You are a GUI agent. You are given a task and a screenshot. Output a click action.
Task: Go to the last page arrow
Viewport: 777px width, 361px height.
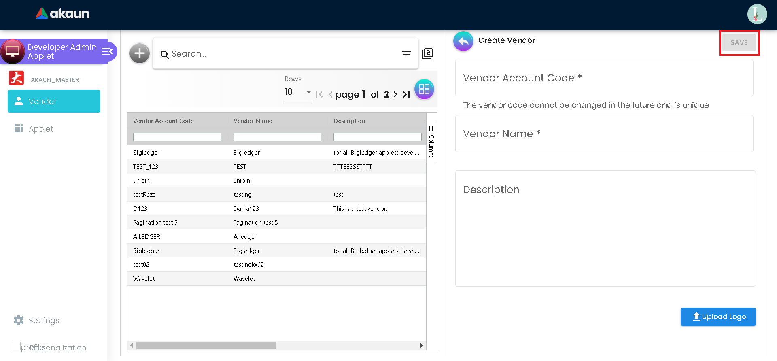pyautogui.click(x=406, y=94)
